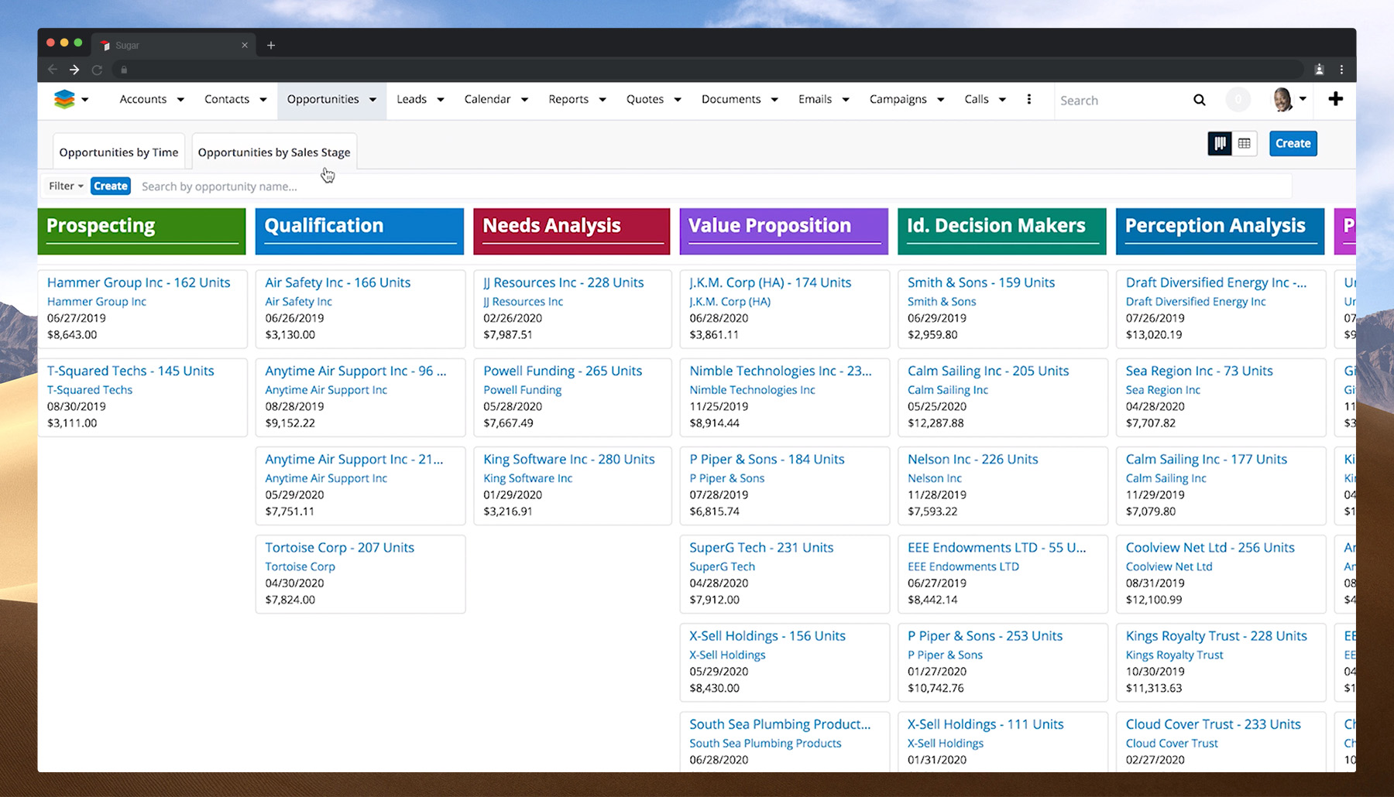Reload the page with refresh icon
The height and width of the screenshot is (797, 1394).
97,70
